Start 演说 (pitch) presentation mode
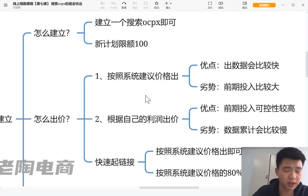308x196 pixels. point(221,5)
